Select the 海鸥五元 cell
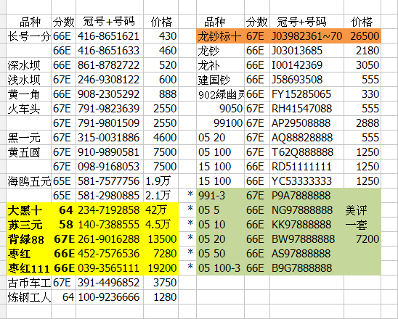This screenshot has width=398, height=319. click(x=29, y=181)
